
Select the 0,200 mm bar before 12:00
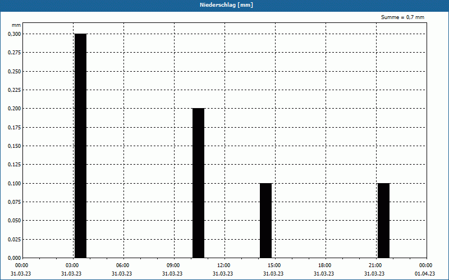click(x=199, y=183)
